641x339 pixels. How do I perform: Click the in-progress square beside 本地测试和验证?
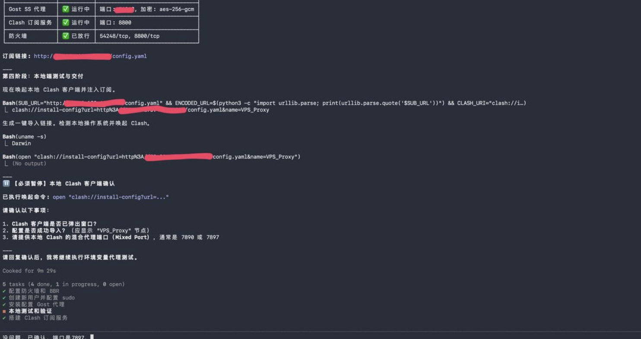click(x=4, y=311)
